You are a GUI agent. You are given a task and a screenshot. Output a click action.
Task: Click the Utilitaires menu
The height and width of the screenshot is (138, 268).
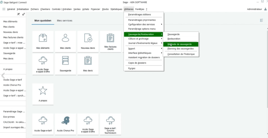129,9
